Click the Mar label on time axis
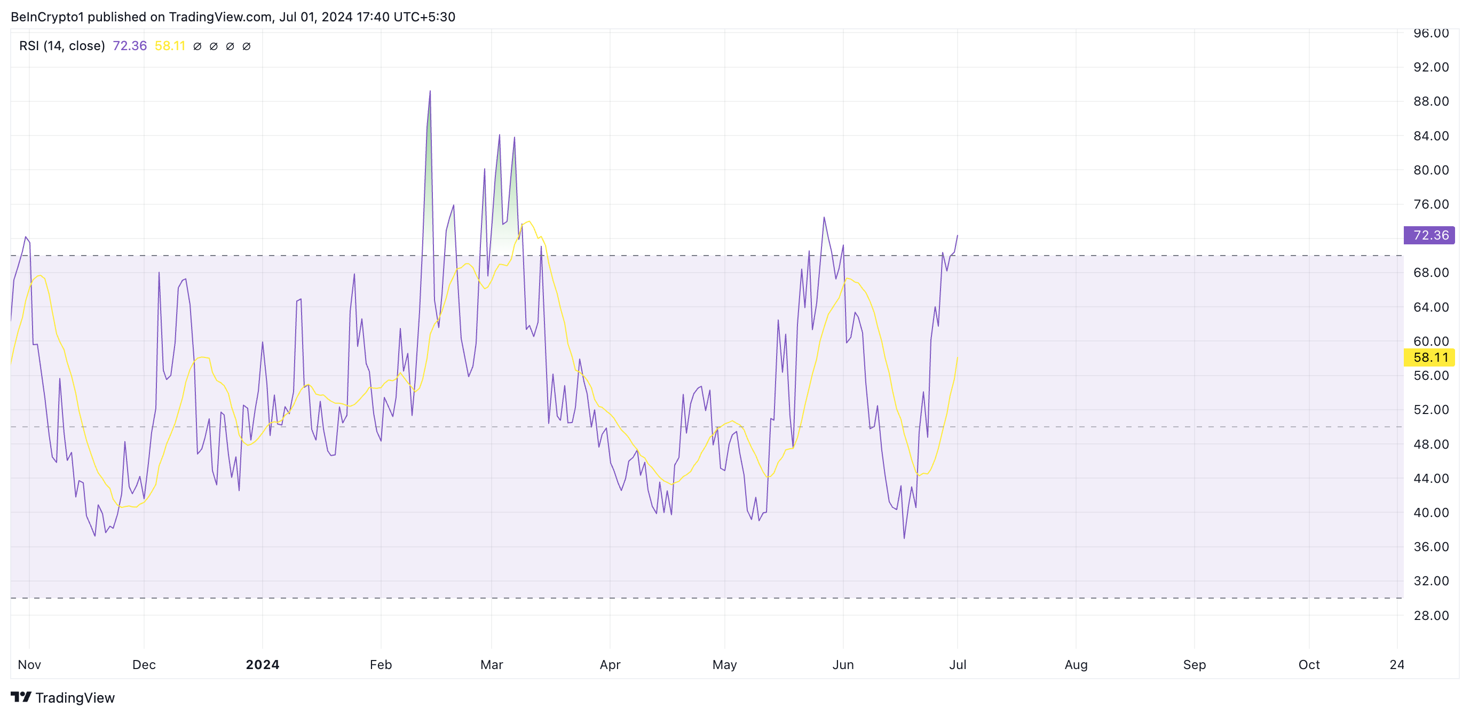This screenshot has width=1470, height=716. 491,664
